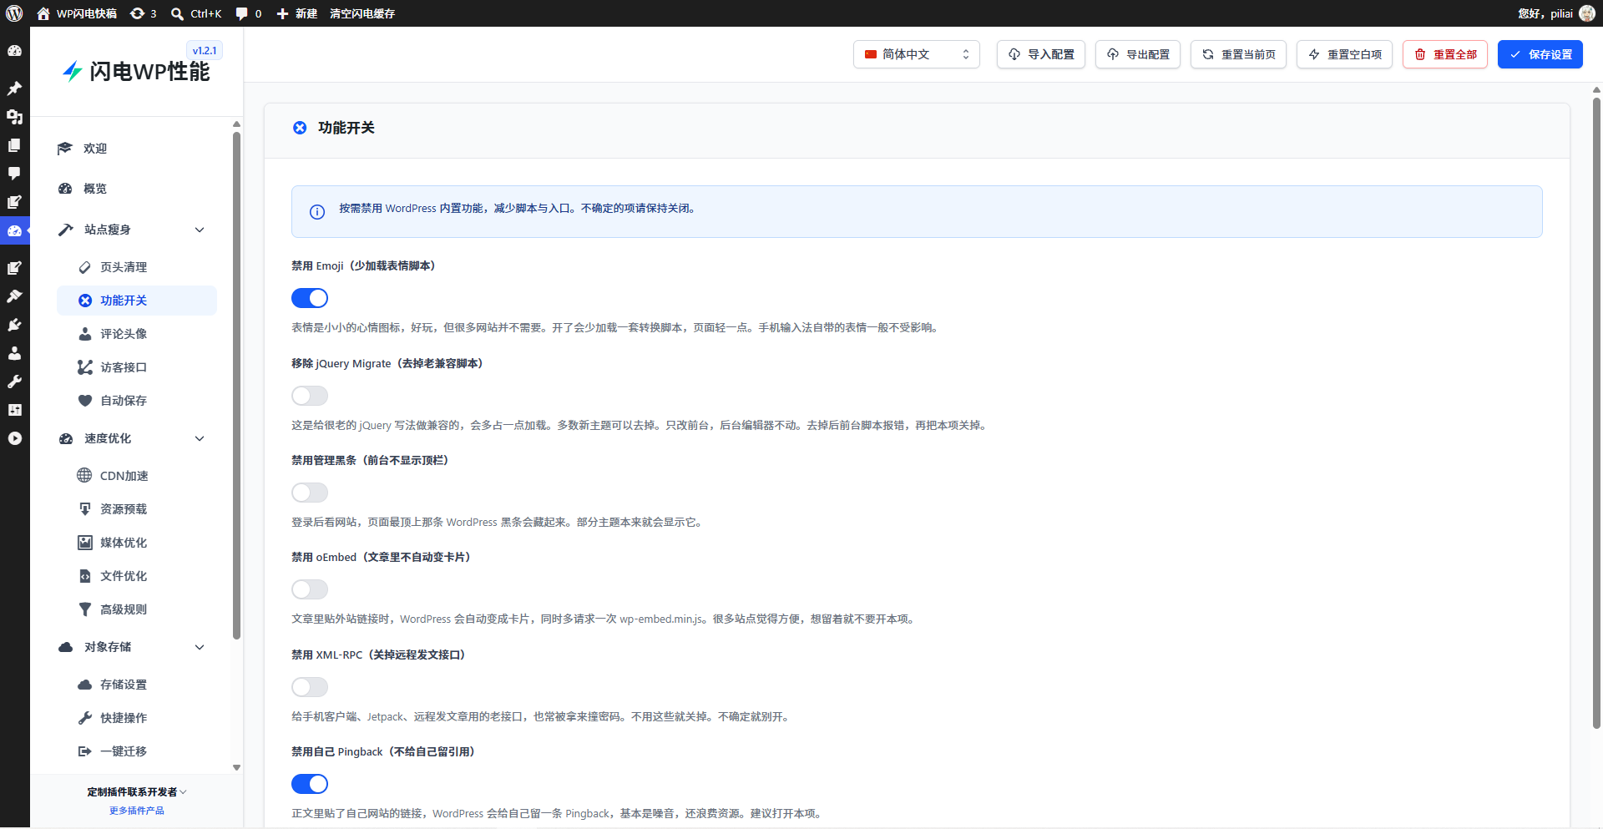
Task: Open the updates icon showing 3
Action: (x=143, y=13)
